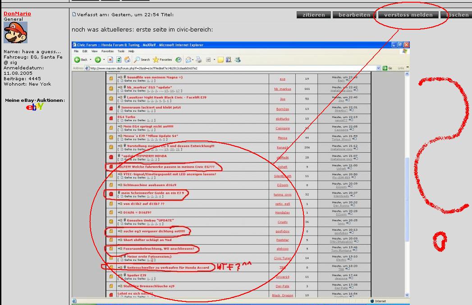Click the Refresh page icon

point(119,59)
